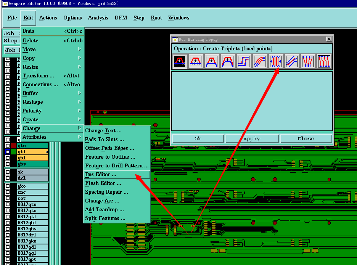Open the Rout menu
The height and width of the screenshot is (265, 357).
[156, 18]
